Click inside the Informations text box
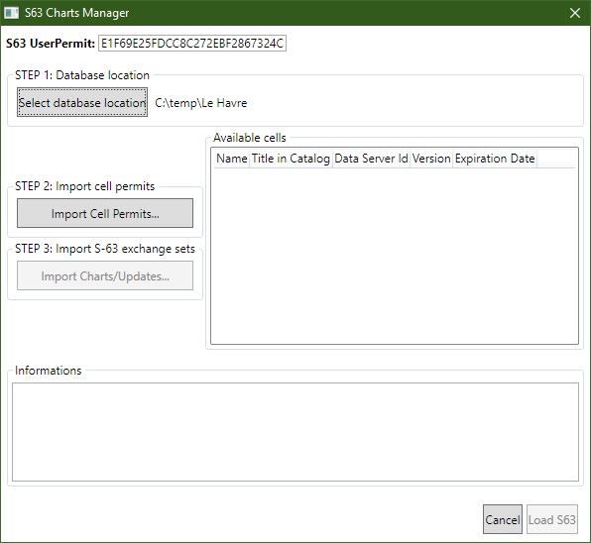The height and width of the screenshot is (543, 591). 295,432
